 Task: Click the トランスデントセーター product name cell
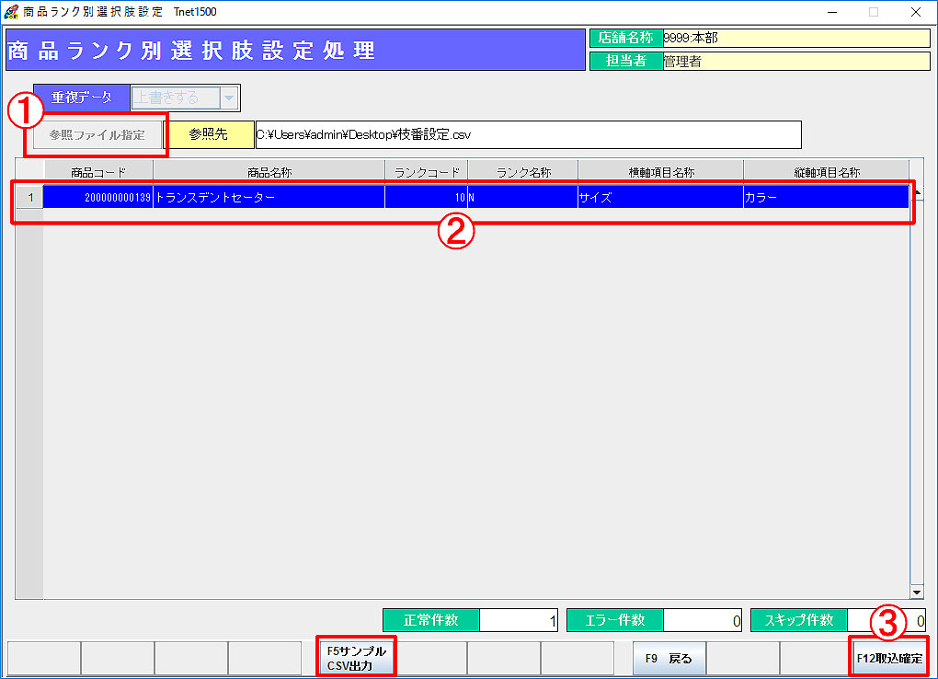tap(269, 198)
